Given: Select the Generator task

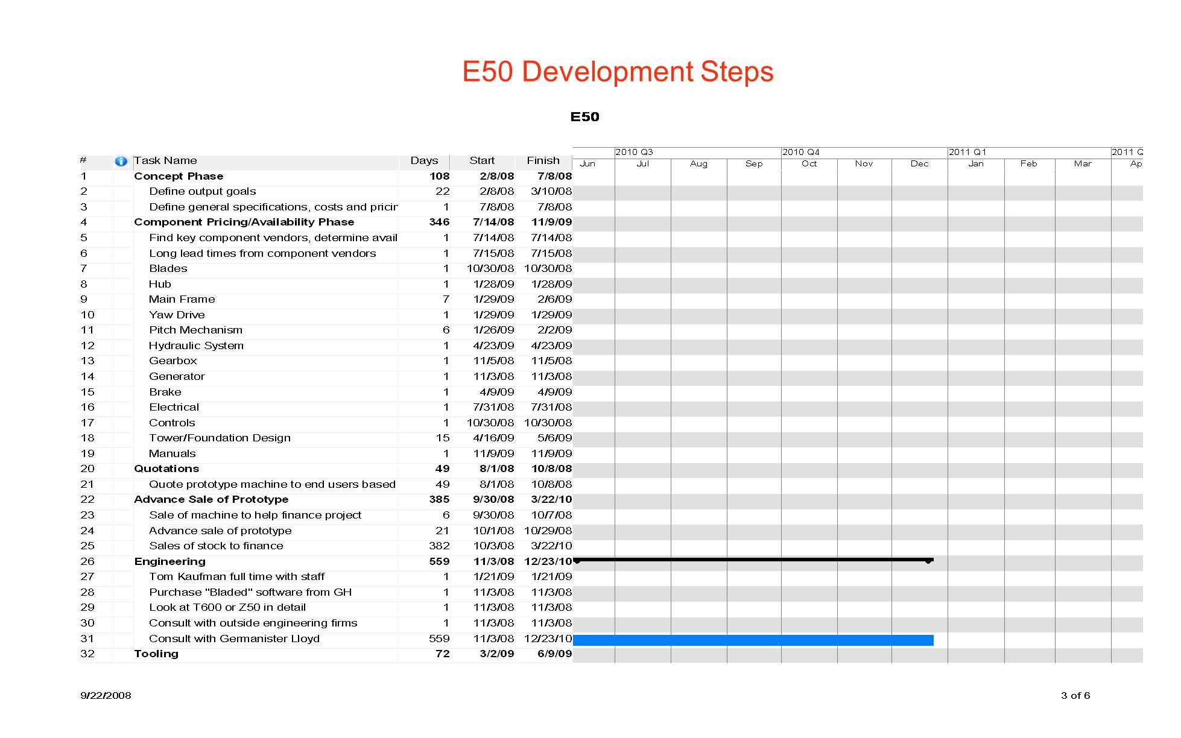Looking at the screenshot, I should [177, 376].
